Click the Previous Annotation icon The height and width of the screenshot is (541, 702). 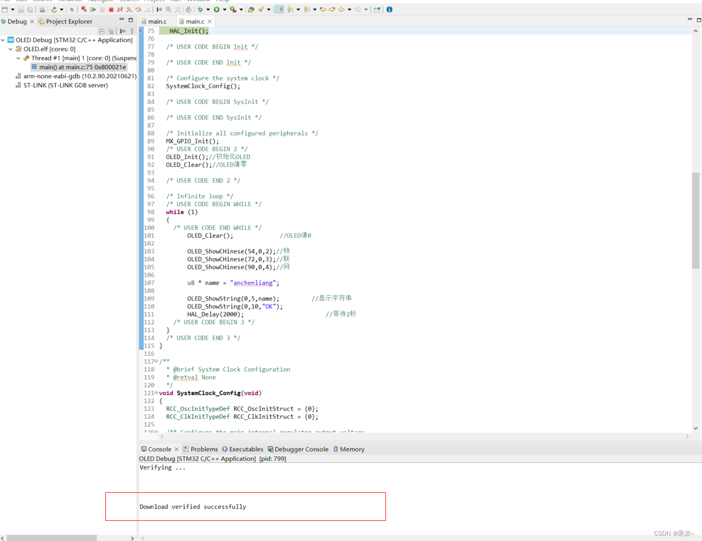307,9
